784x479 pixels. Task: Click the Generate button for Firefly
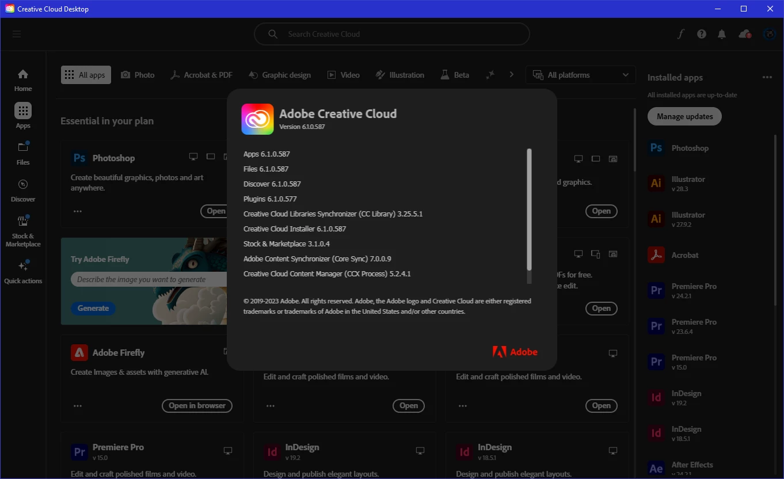[x=93, y=308]
